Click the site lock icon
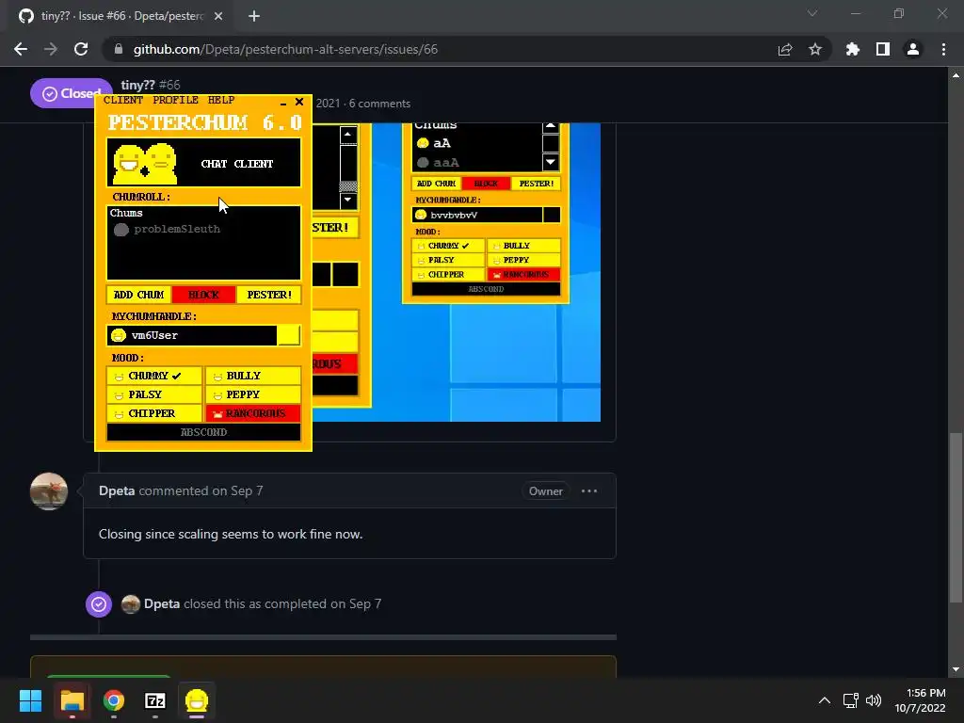 coord(118,49)
